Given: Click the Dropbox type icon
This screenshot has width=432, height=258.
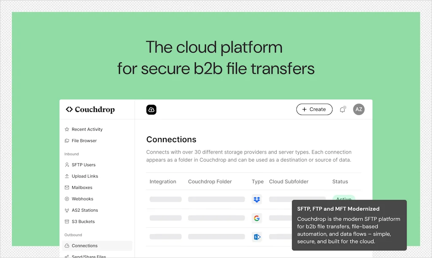Looking at the screenshot, I should click(x=257, y=199).
